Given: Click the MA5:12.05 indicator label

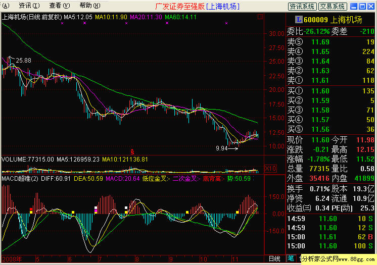Looking at the screenshot, I should (78, 17).
